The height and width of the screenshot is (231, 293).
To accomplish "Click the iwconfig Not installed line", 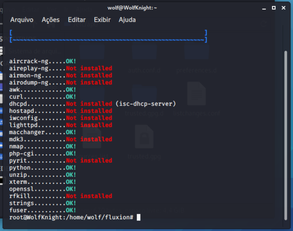I will pos(61,118).
